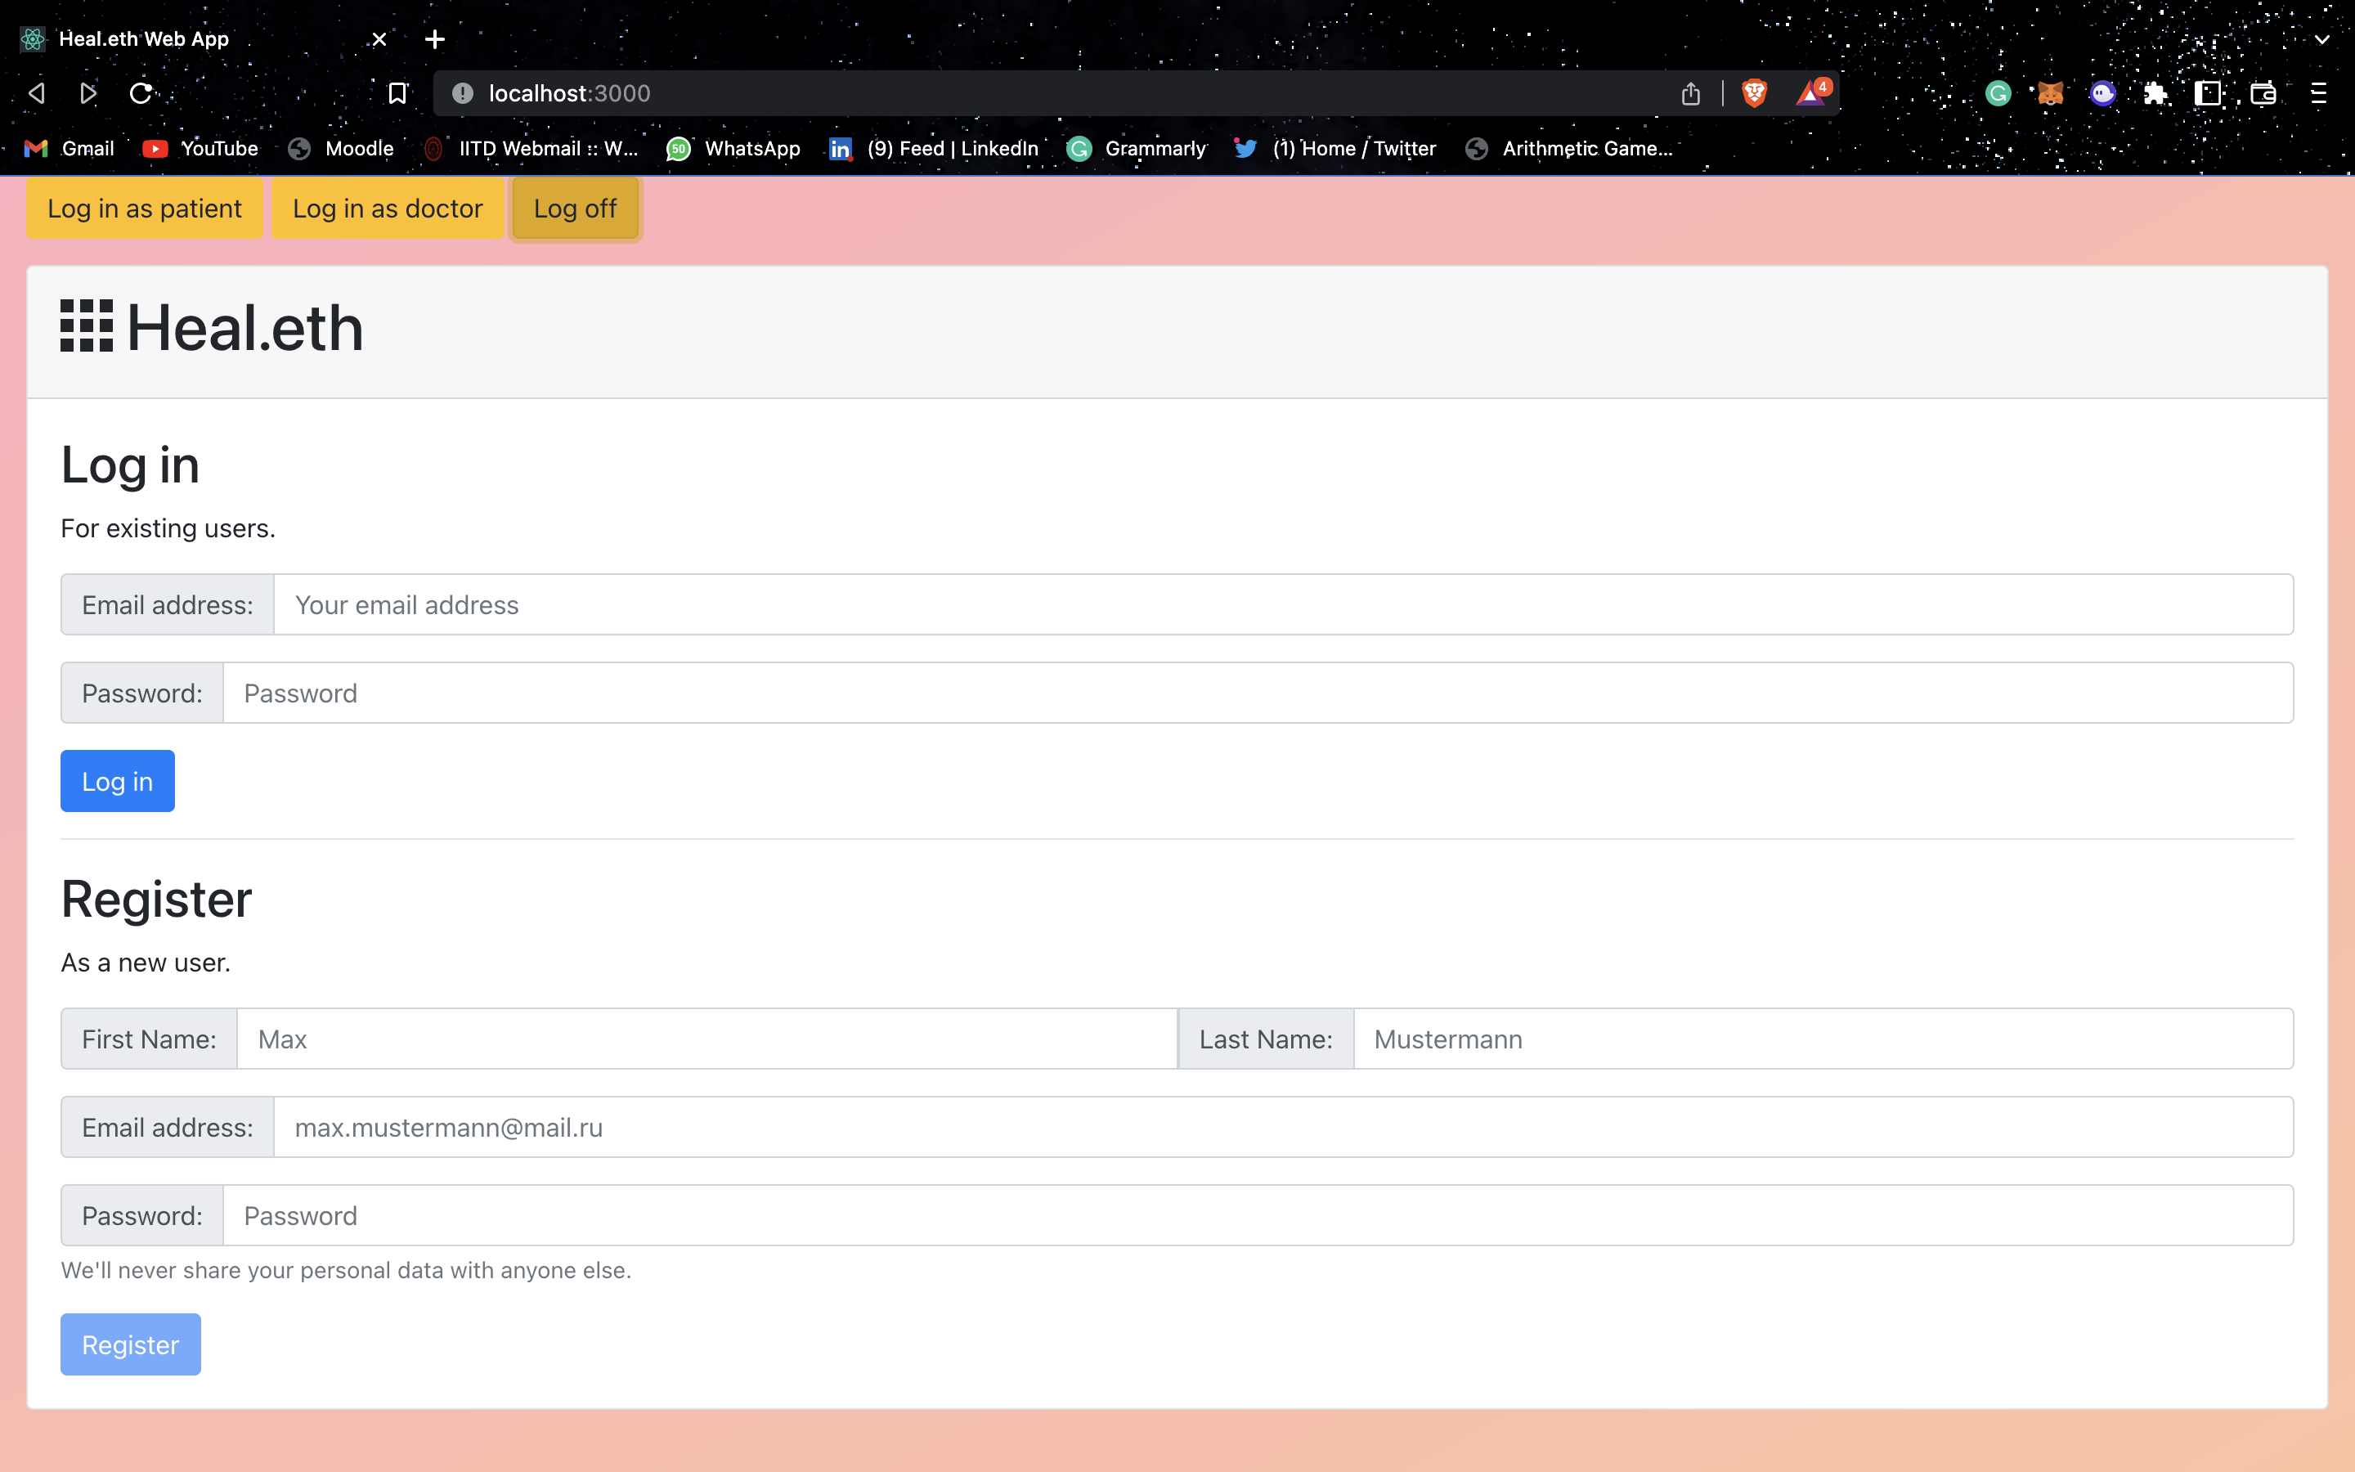Open the YouTube bookmark

click(x=200, y=148)
